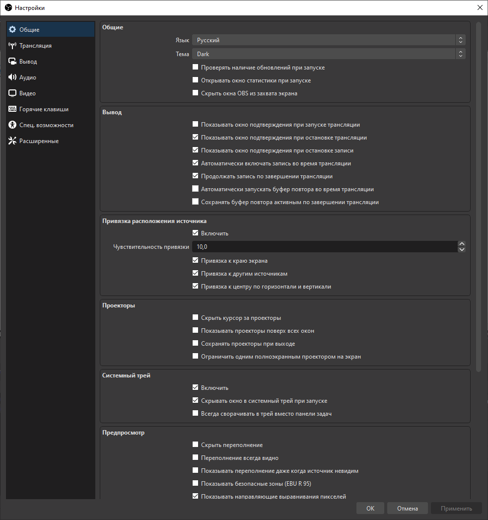The image size is (488, 520).
Task: Check Ограничить одним полноэкранным проектором
Action: point(195,356)
